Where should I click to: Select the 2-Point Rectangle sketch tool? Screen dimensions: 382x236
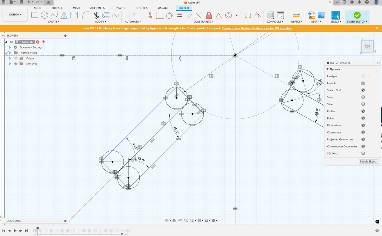35,15
